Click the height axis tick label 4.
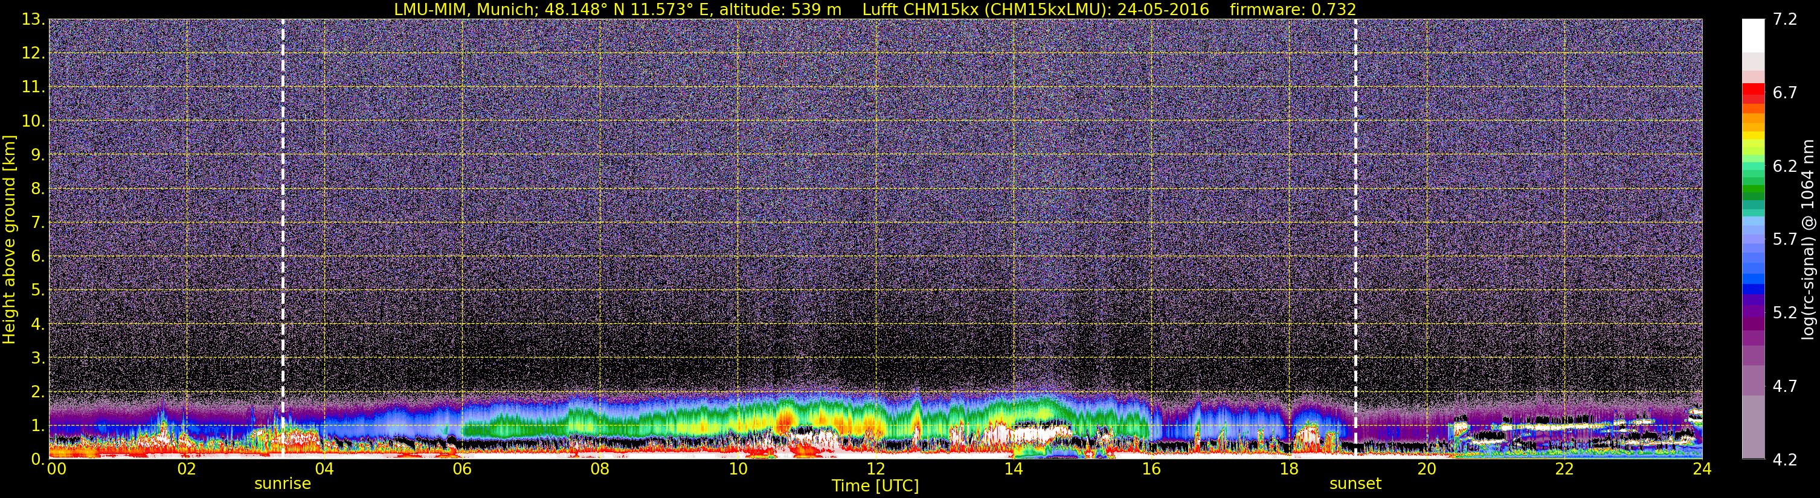 pos(37,324)
